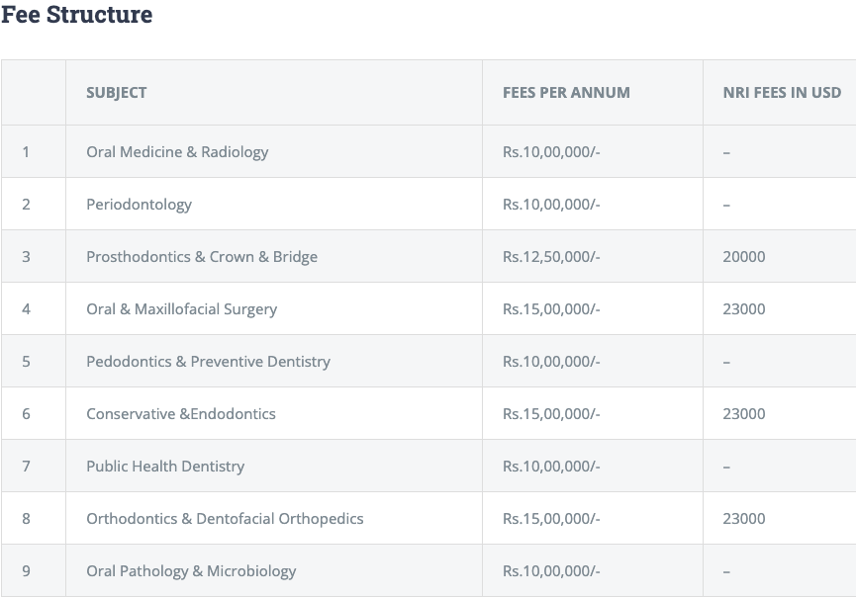The height and width of the screenshot is (598, 856).
Task: Click the FEES PER ANNUM column header
Action: [566, 92]
